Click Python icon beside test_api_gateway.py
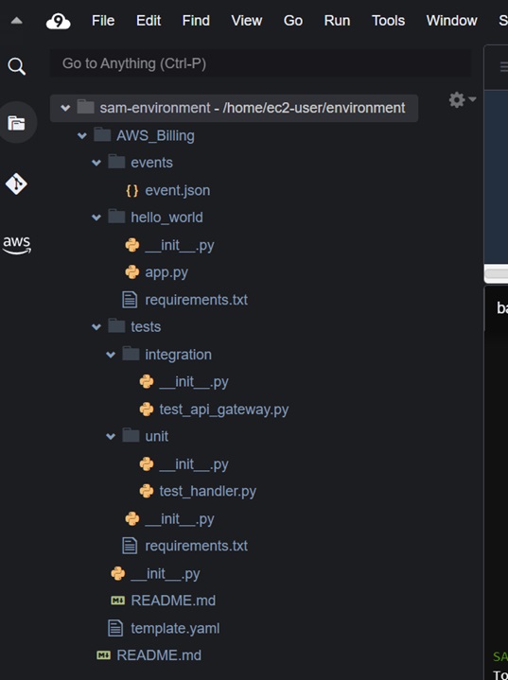Image resolution: width=508 pixels, height=680 pixels. click(x=147, y=409)
